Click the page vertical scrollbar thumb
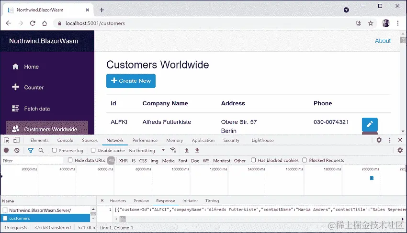This screenshot has height=233, width=407. point(403,40)
